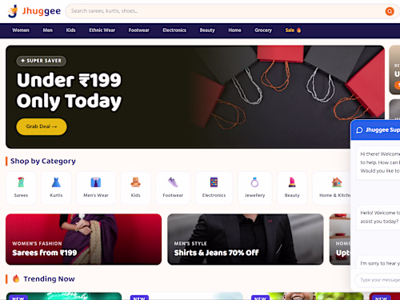This screenshot has width=400, height=300.
Task: Select the Footwear shoe icon
Action: [x=173, y=182]
